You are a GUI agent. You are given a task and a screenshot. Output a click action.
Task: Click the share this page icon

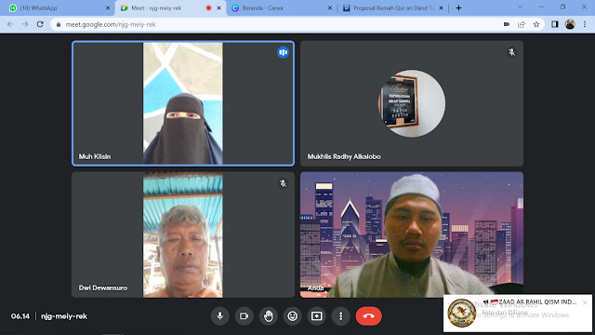tap(522, 24)
